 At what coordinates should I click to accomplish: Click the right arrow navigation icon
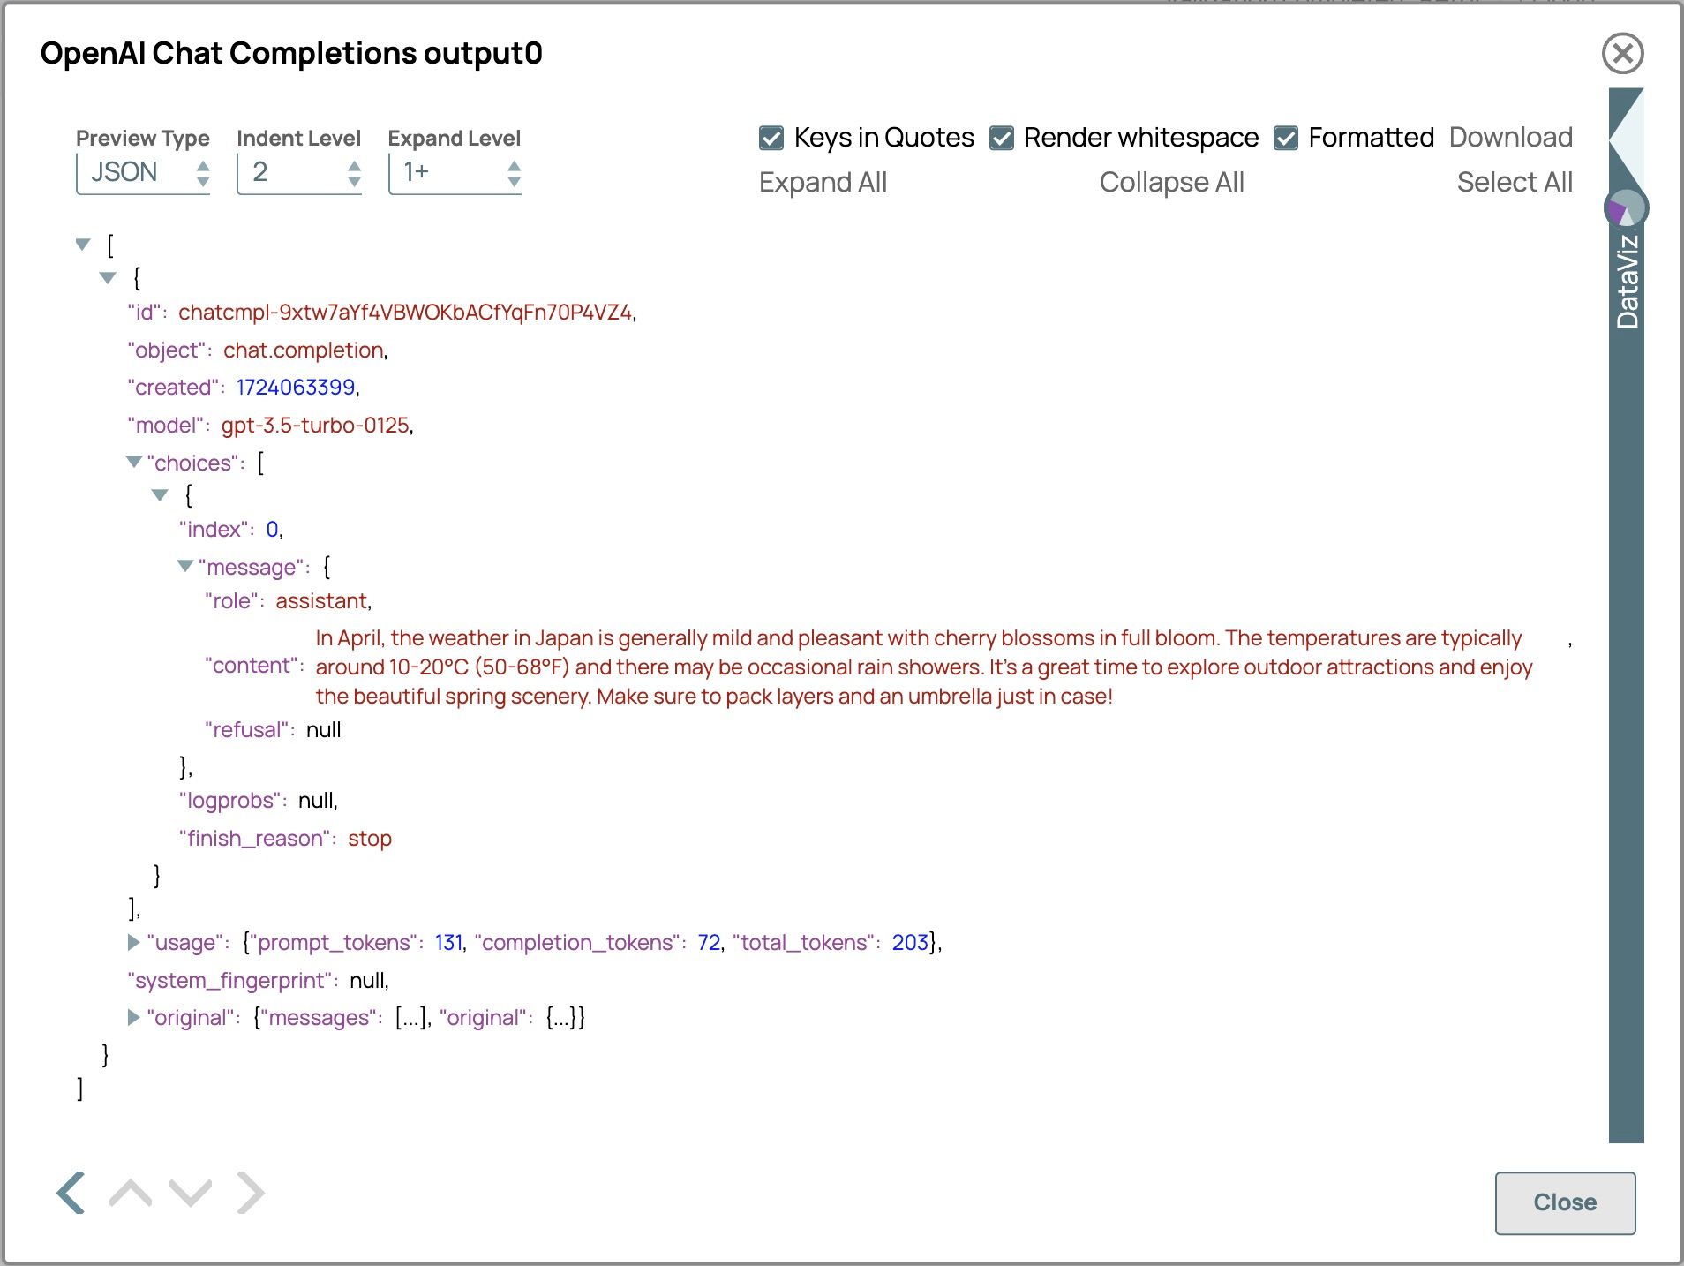point(251,1193)
